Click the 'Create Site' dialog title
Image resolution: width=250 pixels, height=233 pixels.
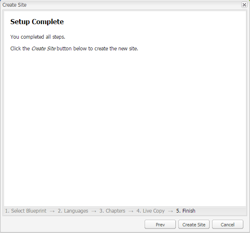[x=14, y=5]
